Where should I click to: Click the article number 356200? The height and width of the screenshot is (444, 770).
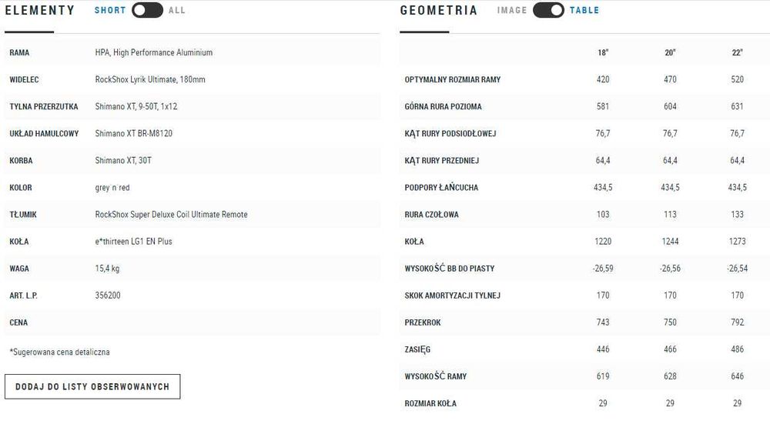point(108,295)
